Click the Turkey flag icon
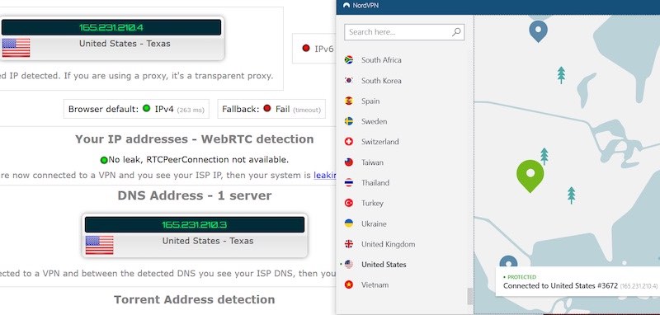 (348, 203)
